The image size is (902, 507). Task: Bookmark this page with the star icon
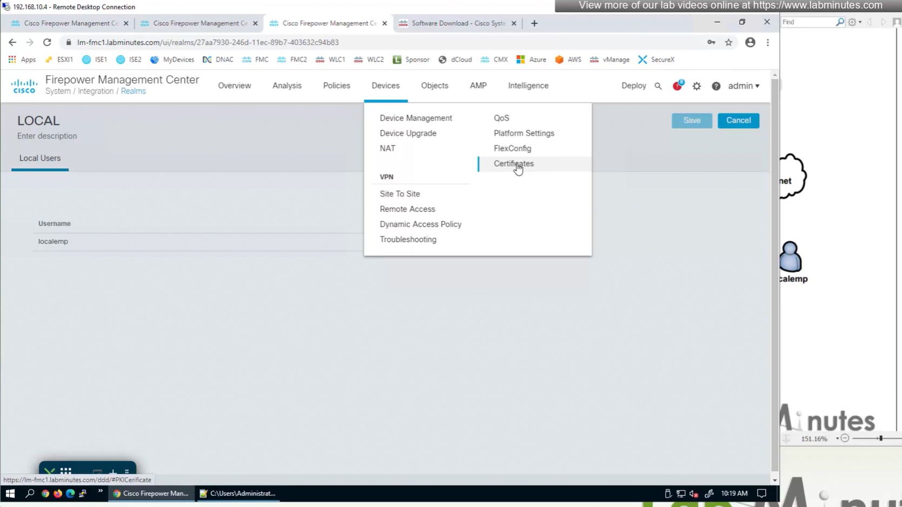click(728, 42)
